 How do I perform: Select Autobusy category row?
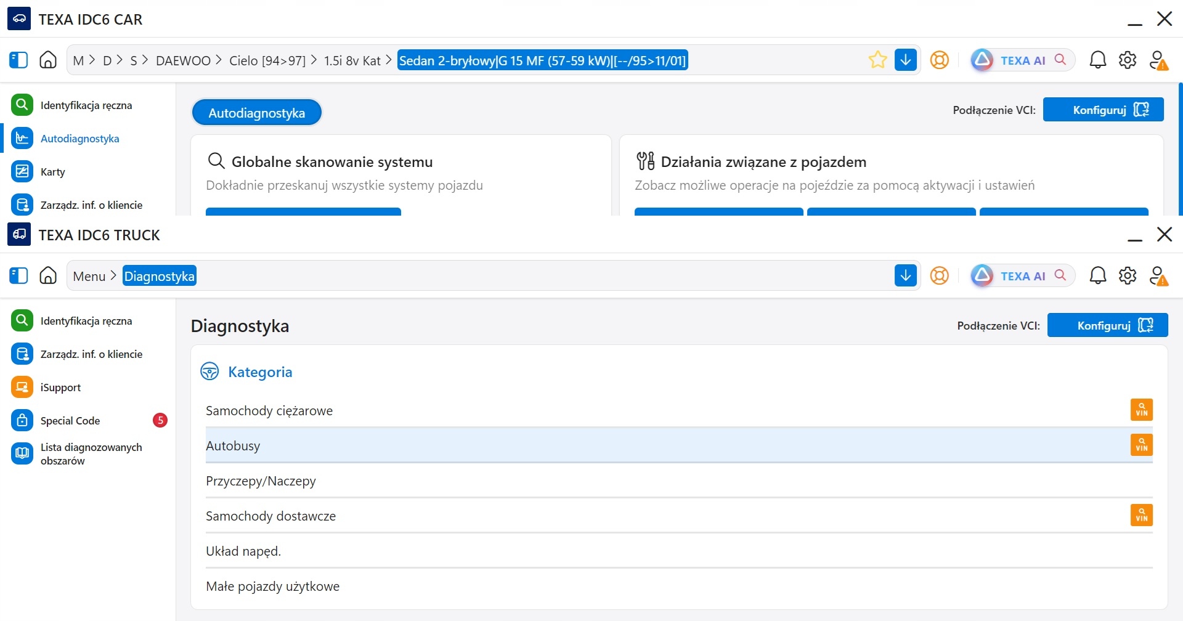[x=679, y=446]
